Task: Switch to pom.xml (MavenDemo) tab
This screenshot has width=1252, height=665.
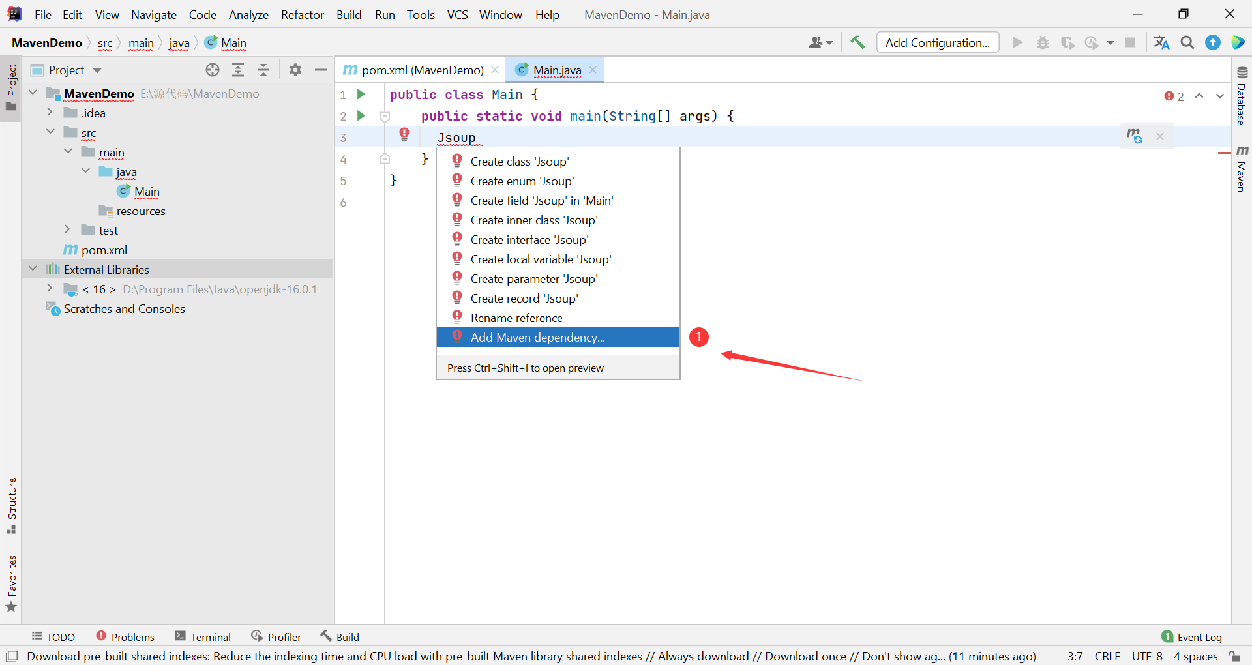Action: click(x=422, y=70)
